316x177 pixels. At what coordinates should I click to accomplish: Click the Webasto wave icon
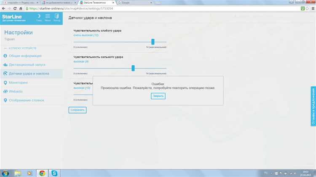(x=5, y=92)
